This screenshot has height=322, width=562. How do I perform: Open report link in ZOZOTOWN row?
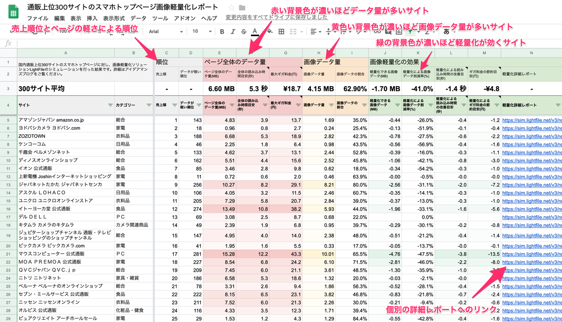pos(532,136)
